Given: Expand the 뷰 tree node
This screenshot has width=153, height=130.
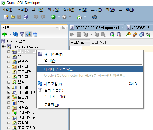Looking at the screenshot, I should (x=9, y=57).
